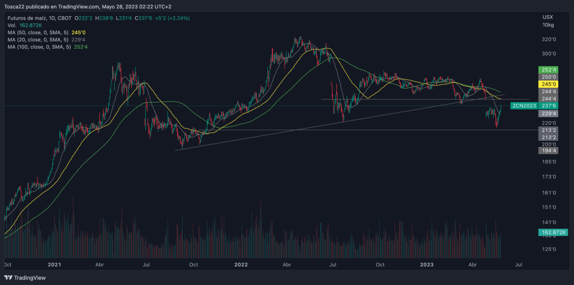Select the 162.872K volume axis tag

[553, 232]
